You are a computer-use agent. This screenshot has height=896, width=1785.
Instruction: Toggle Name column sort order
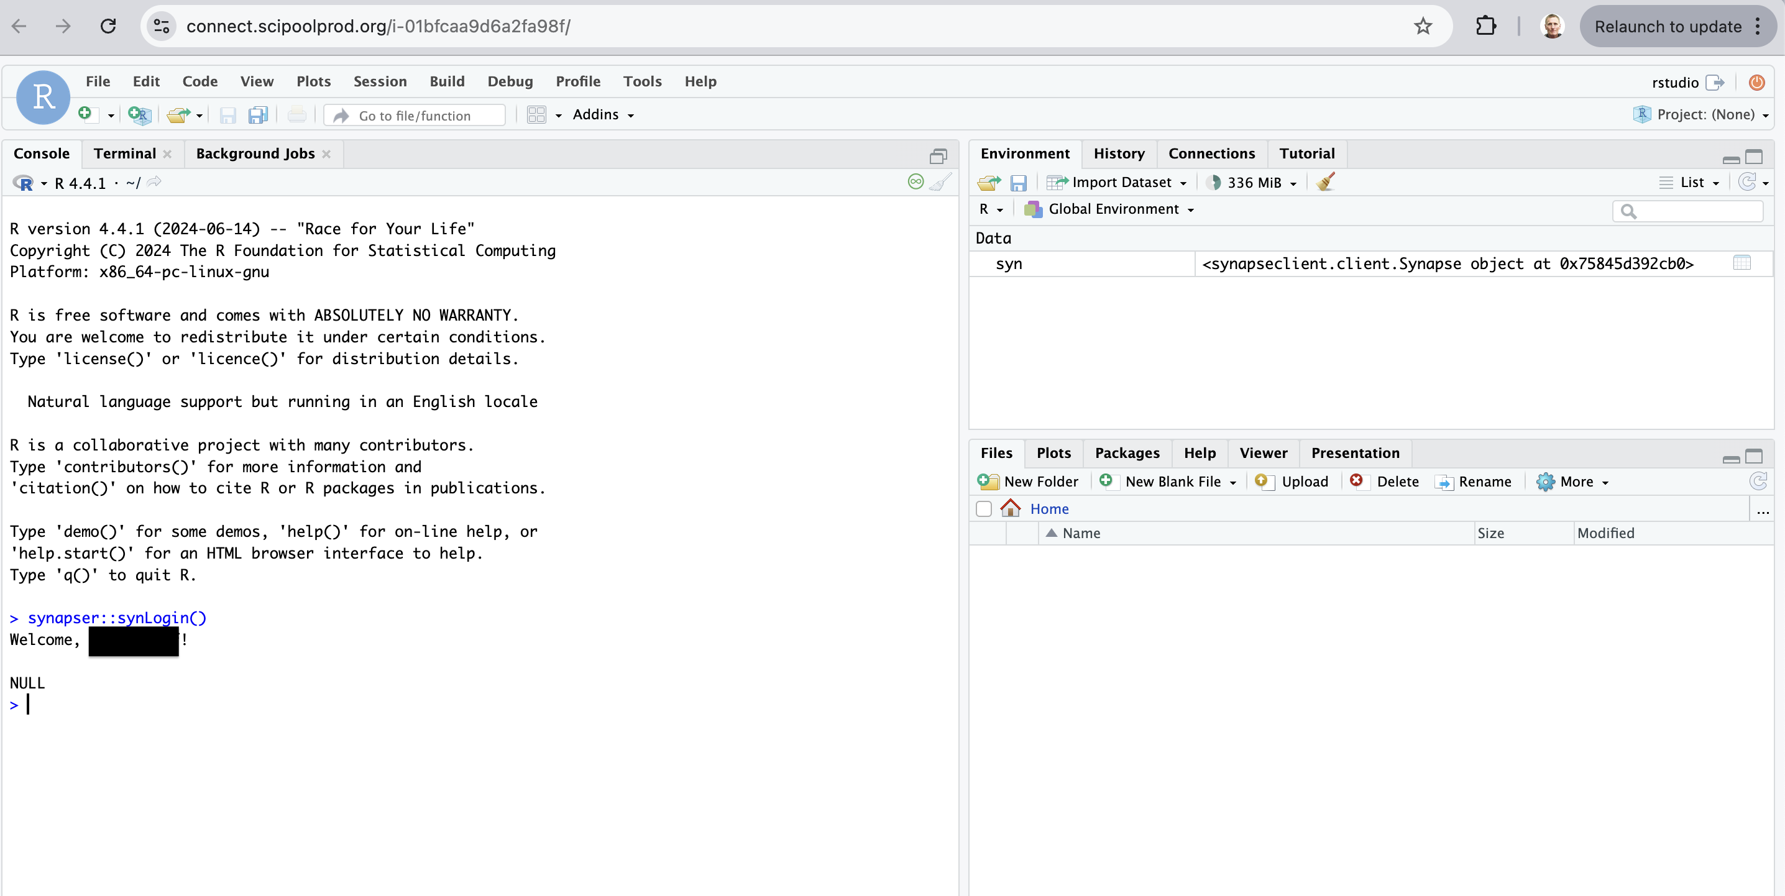pos(1081,533)
